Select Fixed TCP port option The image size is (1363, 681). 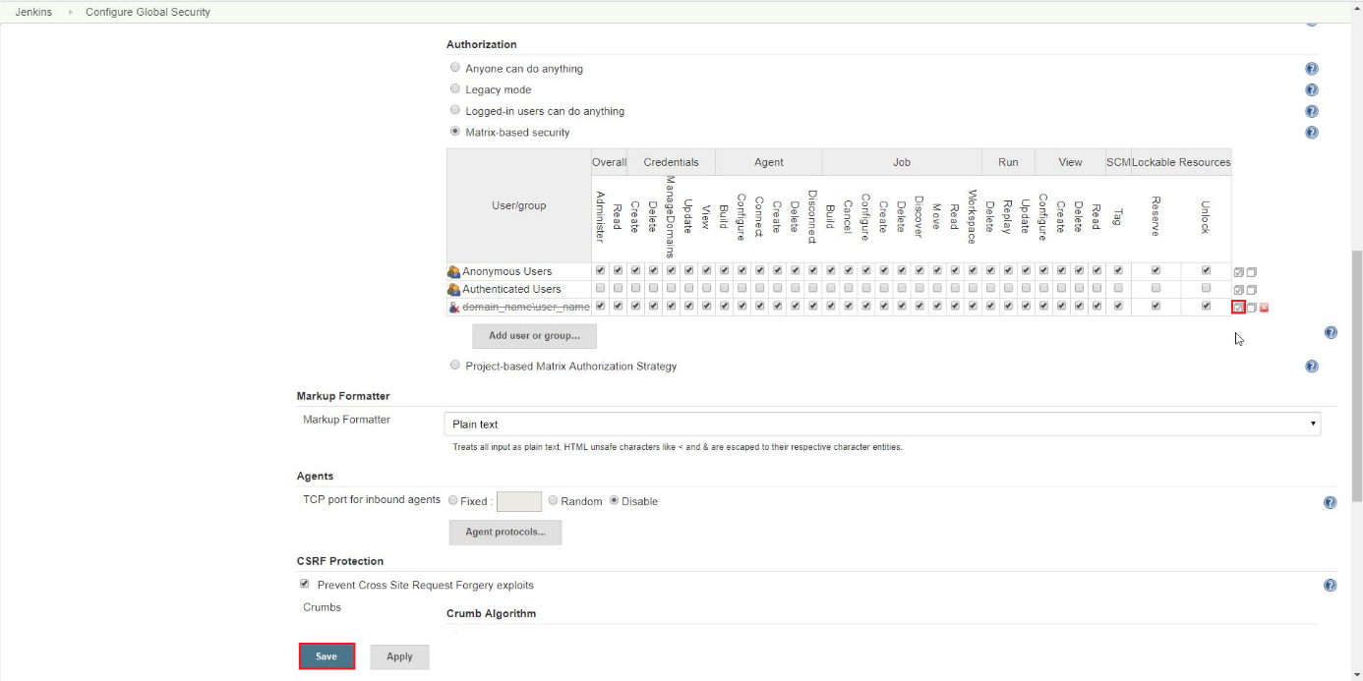[x=453, y=501]
